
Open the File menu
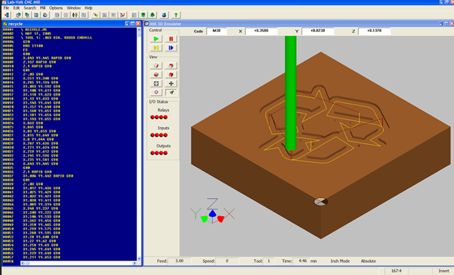[6, 8]
